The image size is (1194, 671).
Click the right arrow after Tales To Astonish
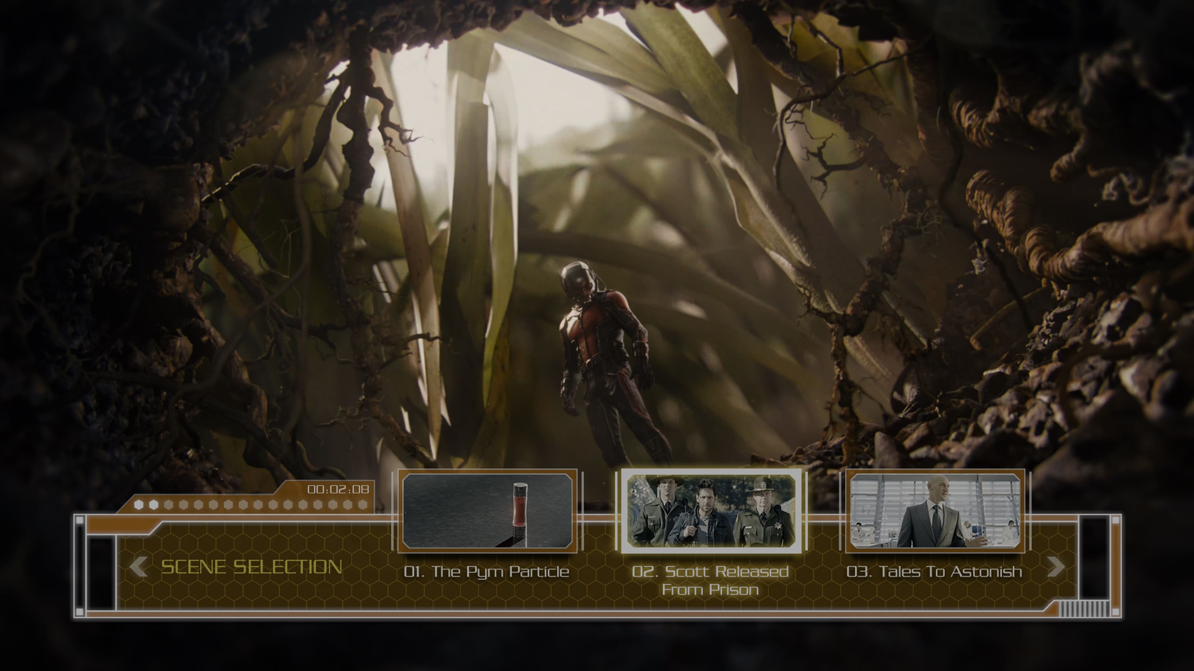(1056, 567)
